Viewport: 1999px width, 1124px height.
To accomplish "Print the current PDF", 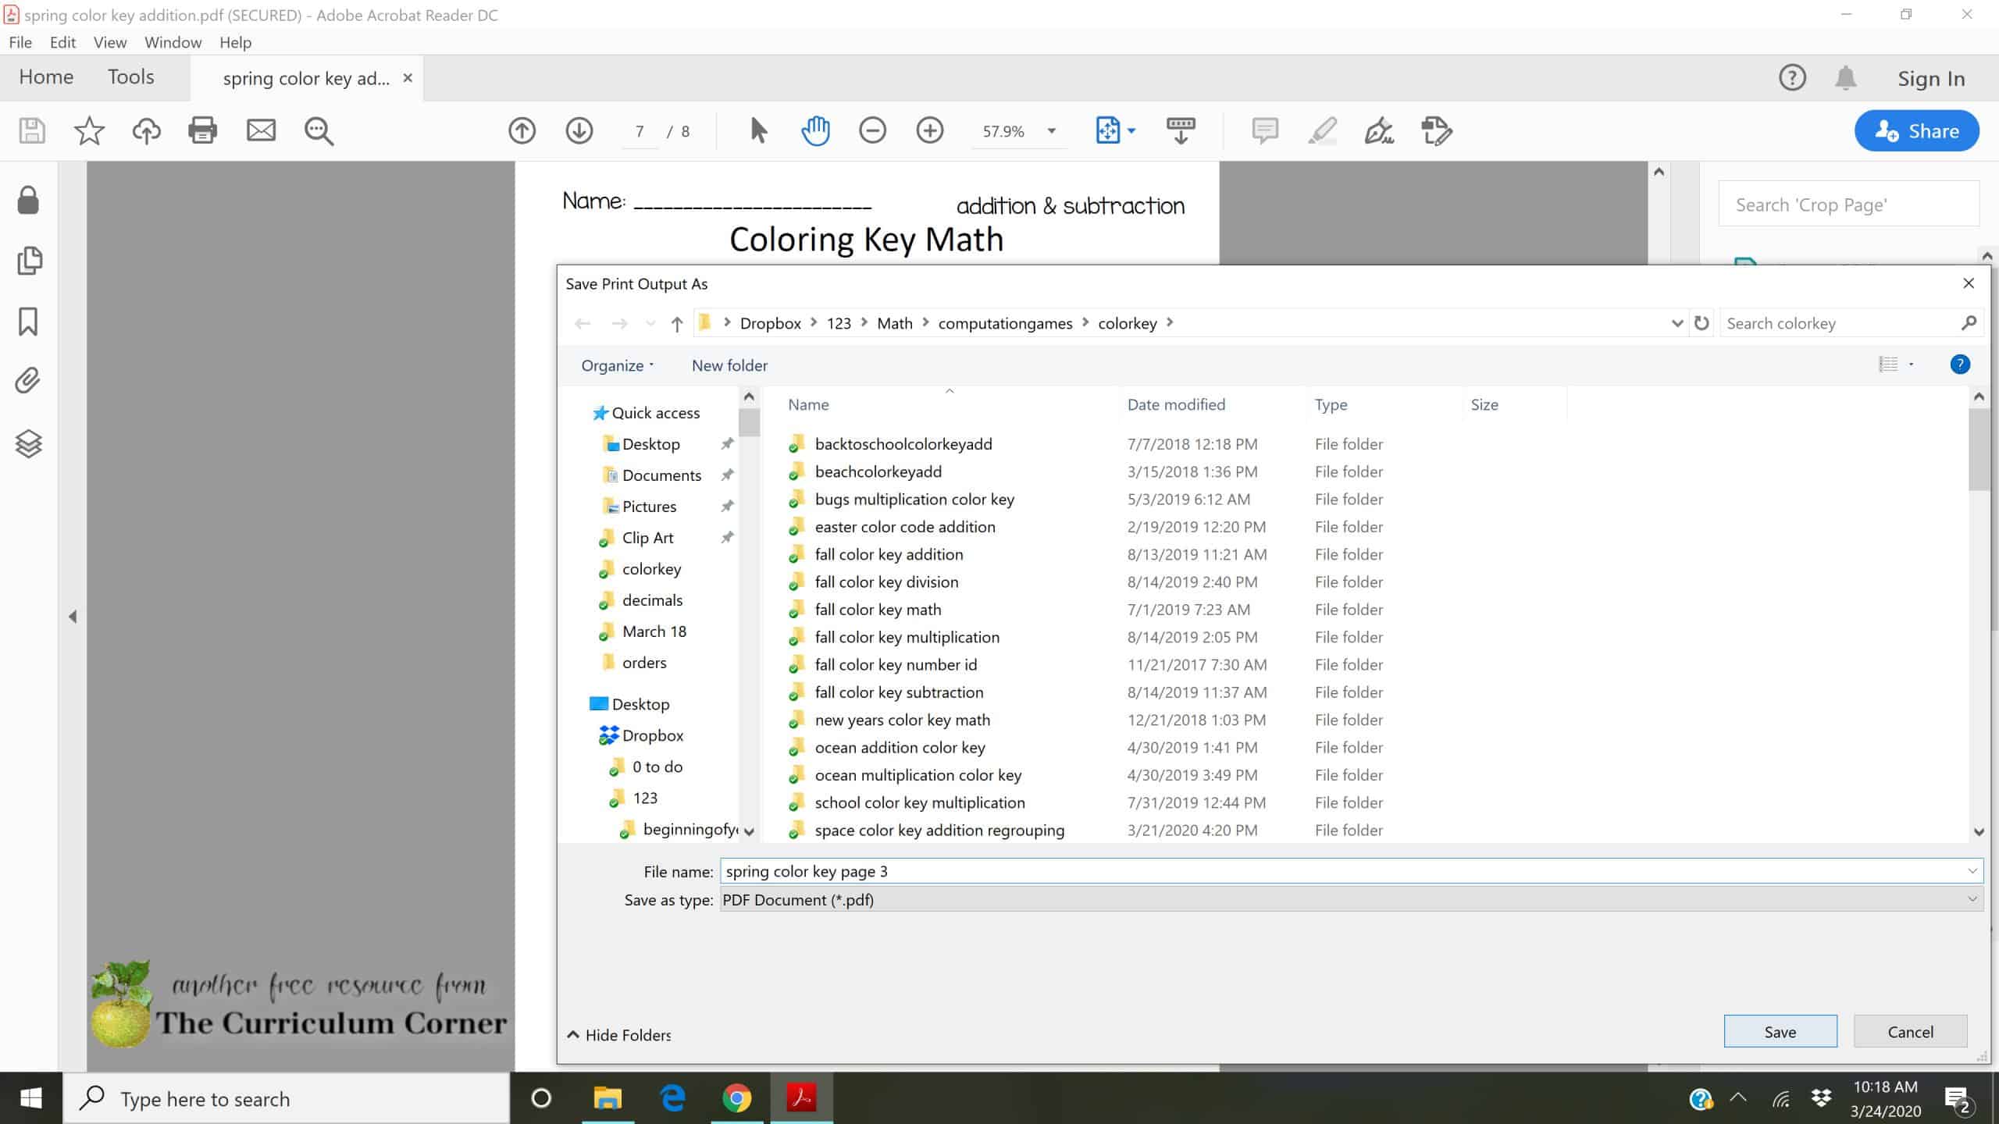I will click(x=203, y=130).
